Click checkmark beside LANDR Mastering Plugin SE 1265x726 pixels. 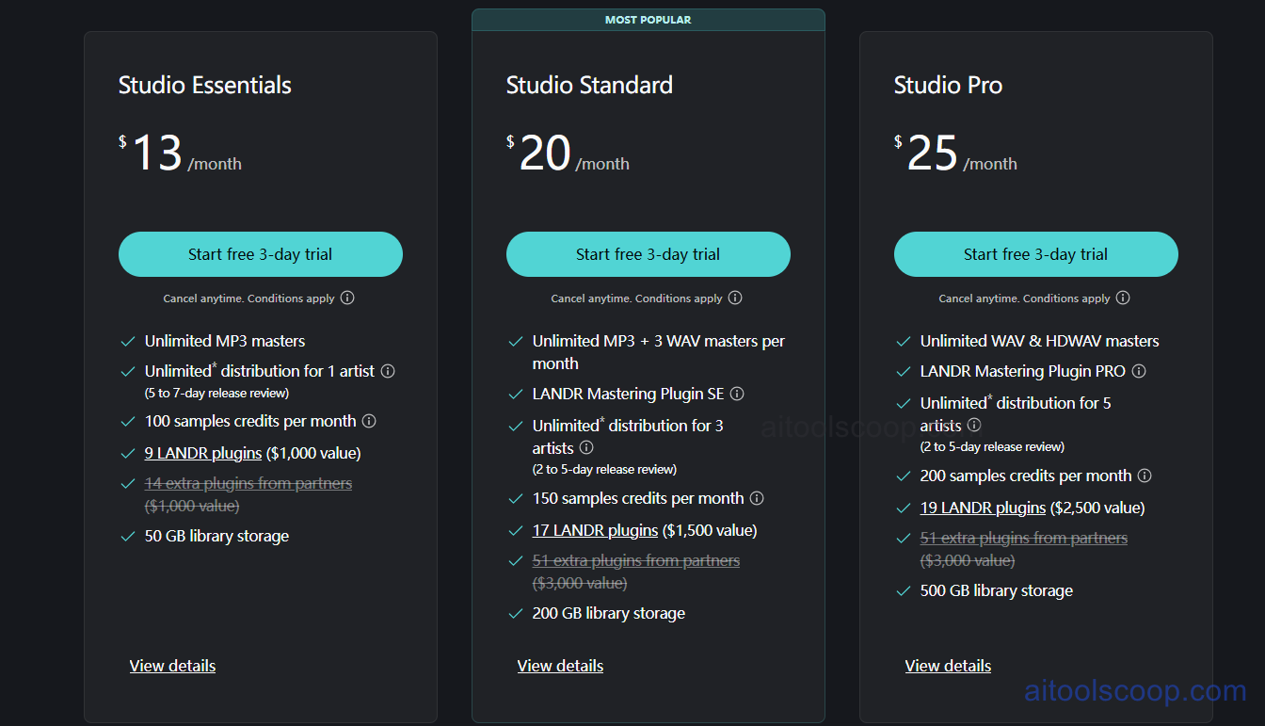pyautogui.click(x=516, y=394)
